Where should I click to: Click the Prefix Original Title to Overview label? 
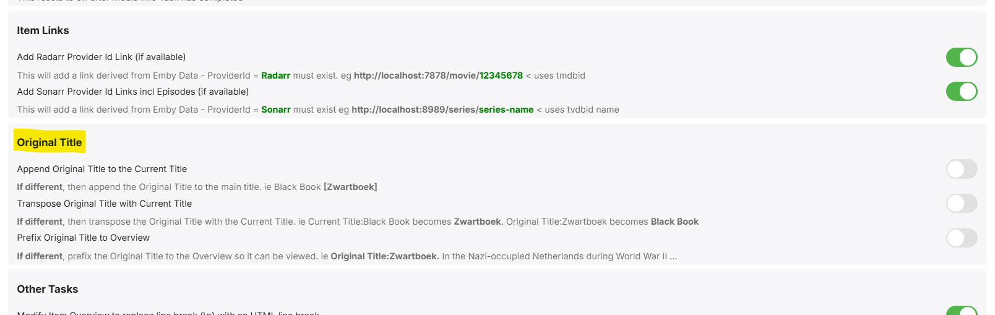point(84,238)
